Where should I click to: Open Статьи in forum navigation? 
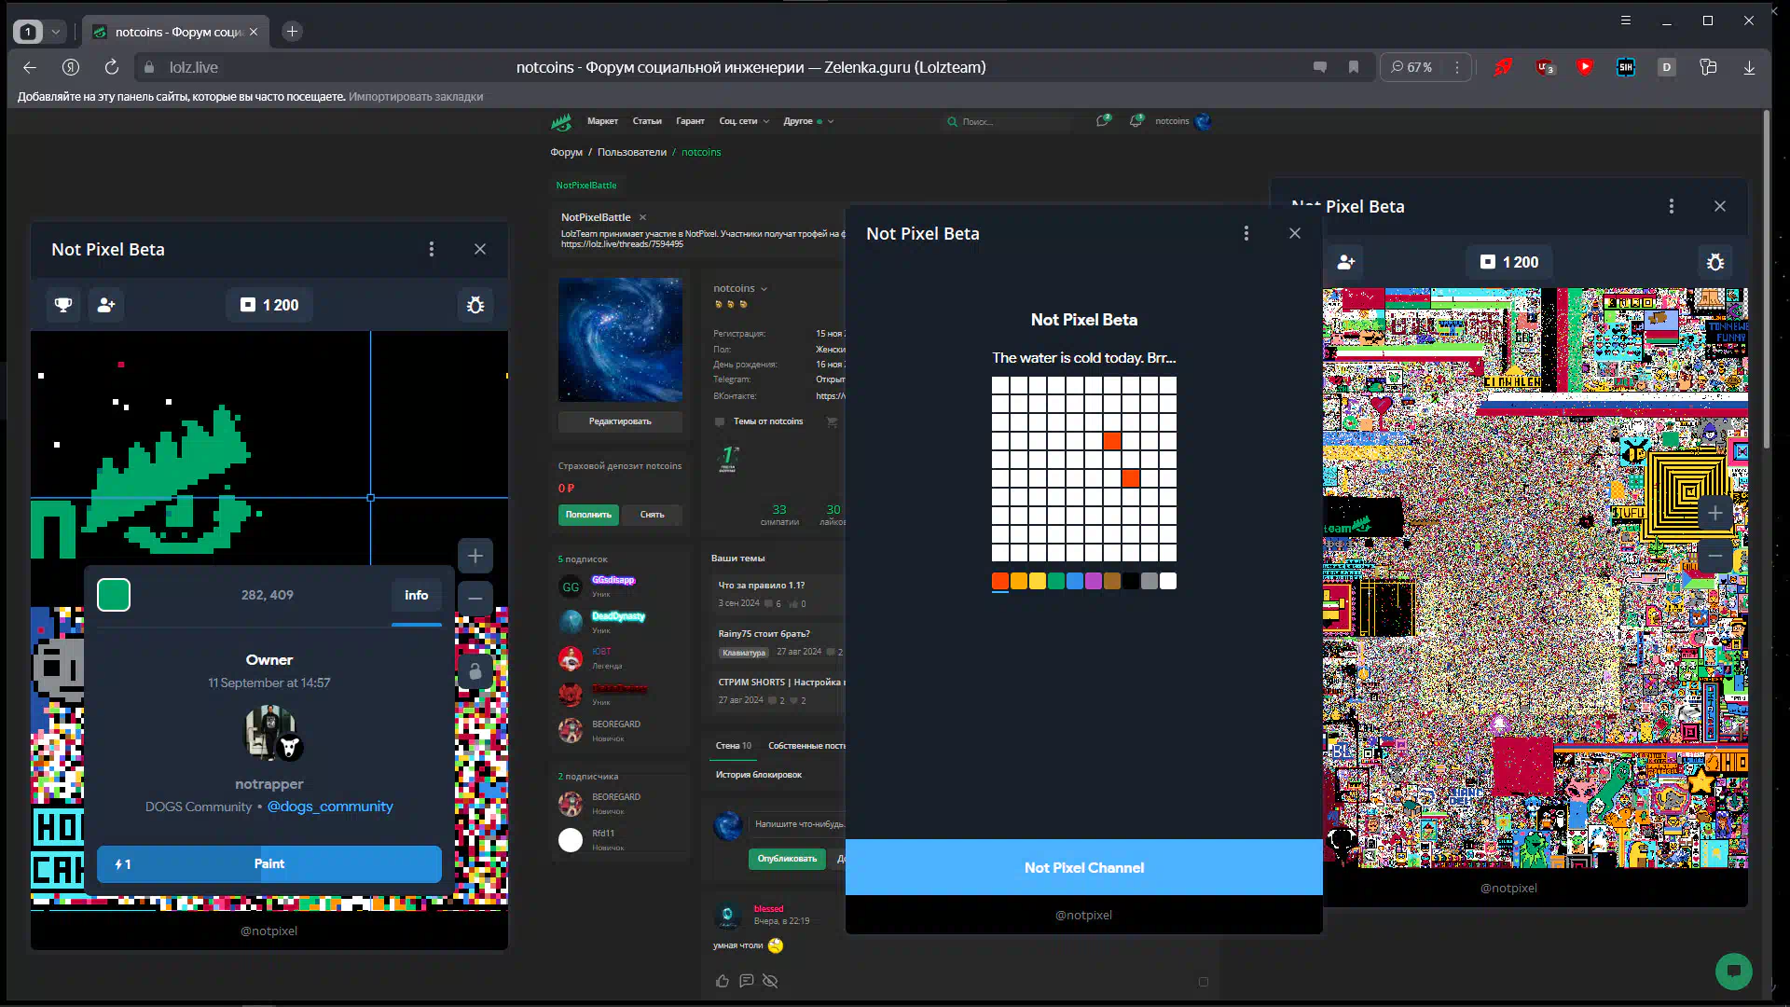click(647, 121)
